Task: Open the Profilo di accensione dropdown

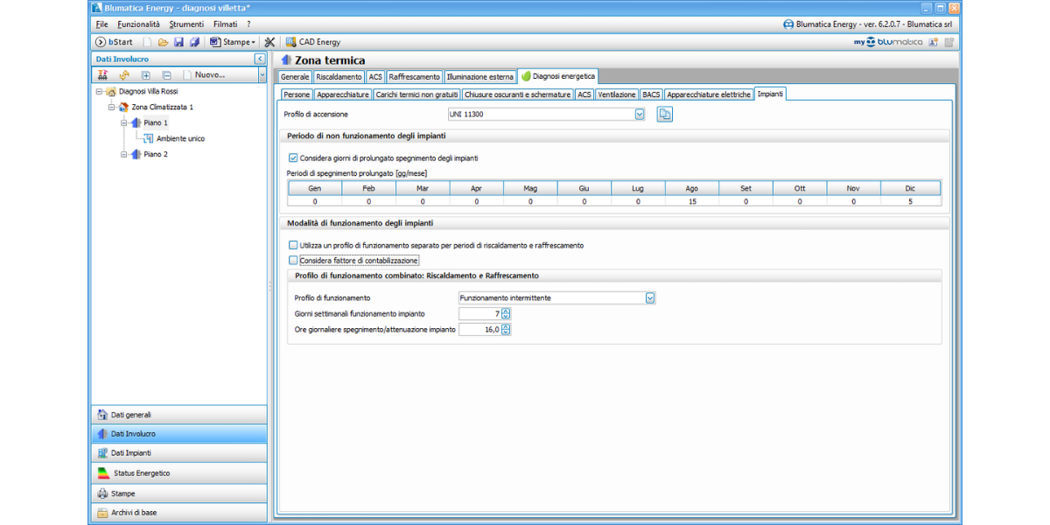Action: [640, 115]
